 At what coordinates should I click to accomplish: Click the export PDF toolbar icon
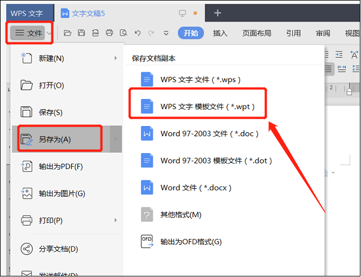95,33
